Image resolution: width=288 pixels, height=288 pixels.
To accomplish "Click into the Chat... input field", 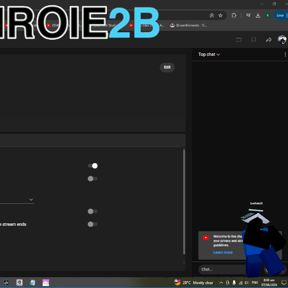I will (222, 269).
